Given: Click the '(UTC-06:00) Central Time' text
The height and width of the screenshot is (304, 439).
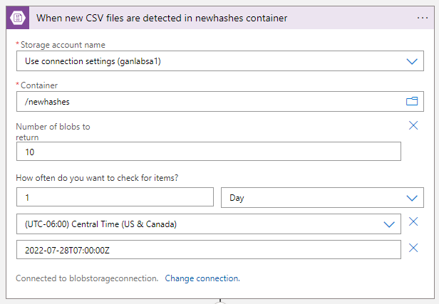Looking at the screenshot, I should coord(100,224).
